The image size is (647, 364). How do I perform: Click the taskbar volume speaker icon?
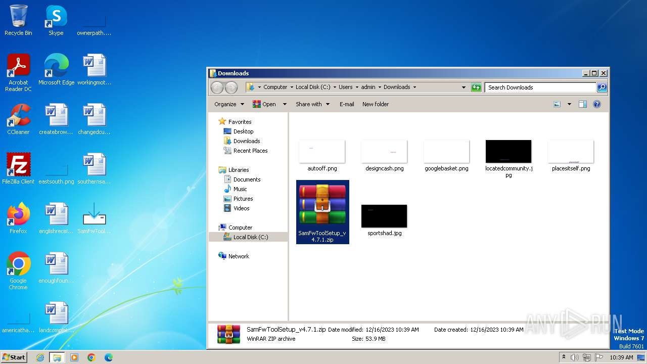pos(575,357)
